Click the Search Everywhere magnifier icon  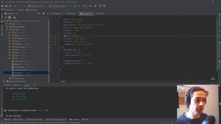pos(104,6)
